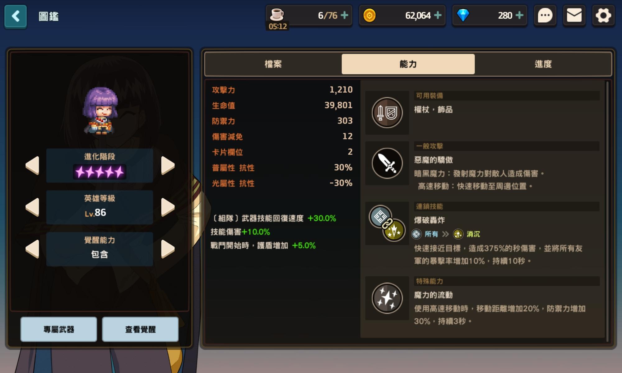
Task: Open settings gear icon
Action: tap(603, 16)
